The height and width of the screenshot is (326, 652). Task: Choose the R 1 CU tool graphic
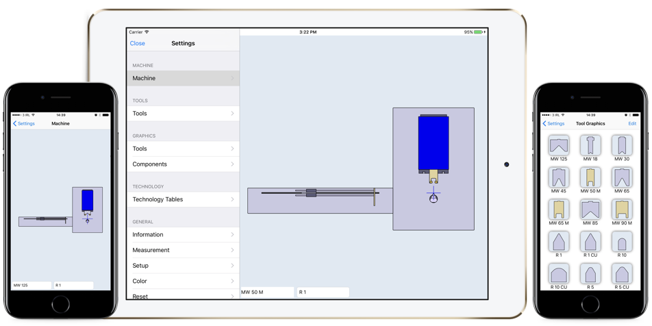590,242
